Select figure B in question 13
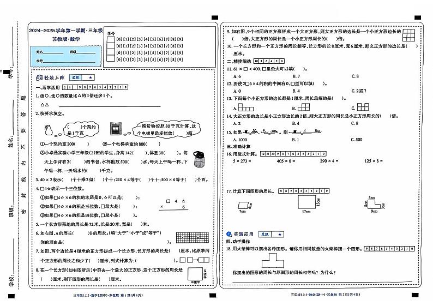This screenshot has width=433, height=306. (x=304, y=107)
